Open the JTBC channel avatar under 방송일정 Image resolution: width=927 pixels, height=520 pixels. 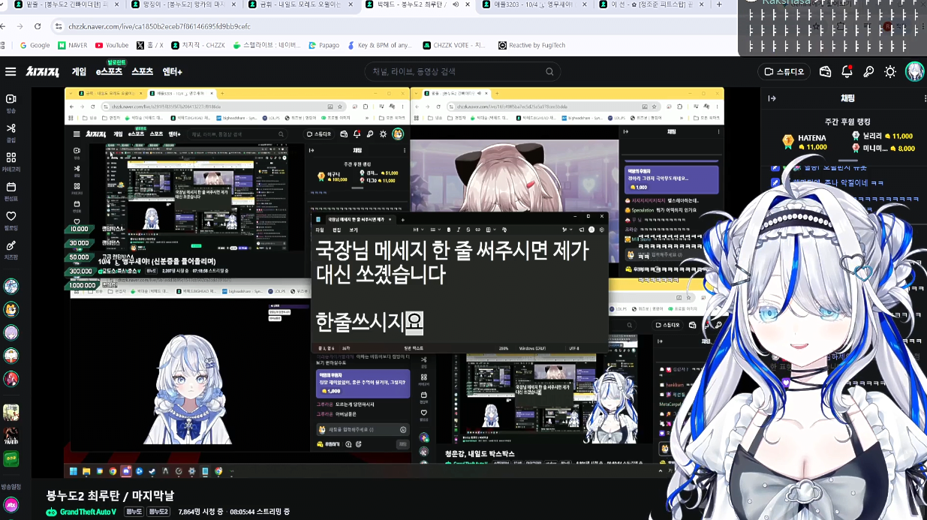click(x=11, y=504)
